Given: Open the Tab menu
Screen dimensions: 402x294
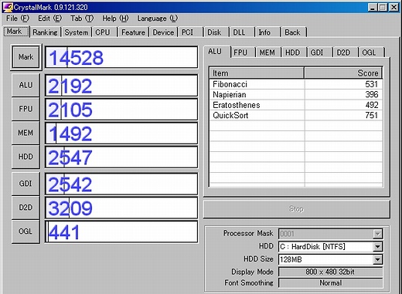Looking at the screenshot, I should click(82, 19).
